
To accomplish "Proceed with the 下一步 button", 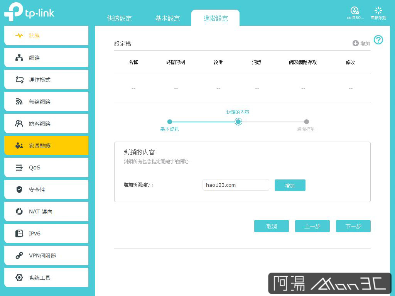I will click(353, 226).
